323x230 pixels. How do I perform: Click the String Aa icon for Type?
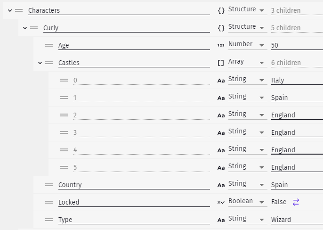click(221, 220)
